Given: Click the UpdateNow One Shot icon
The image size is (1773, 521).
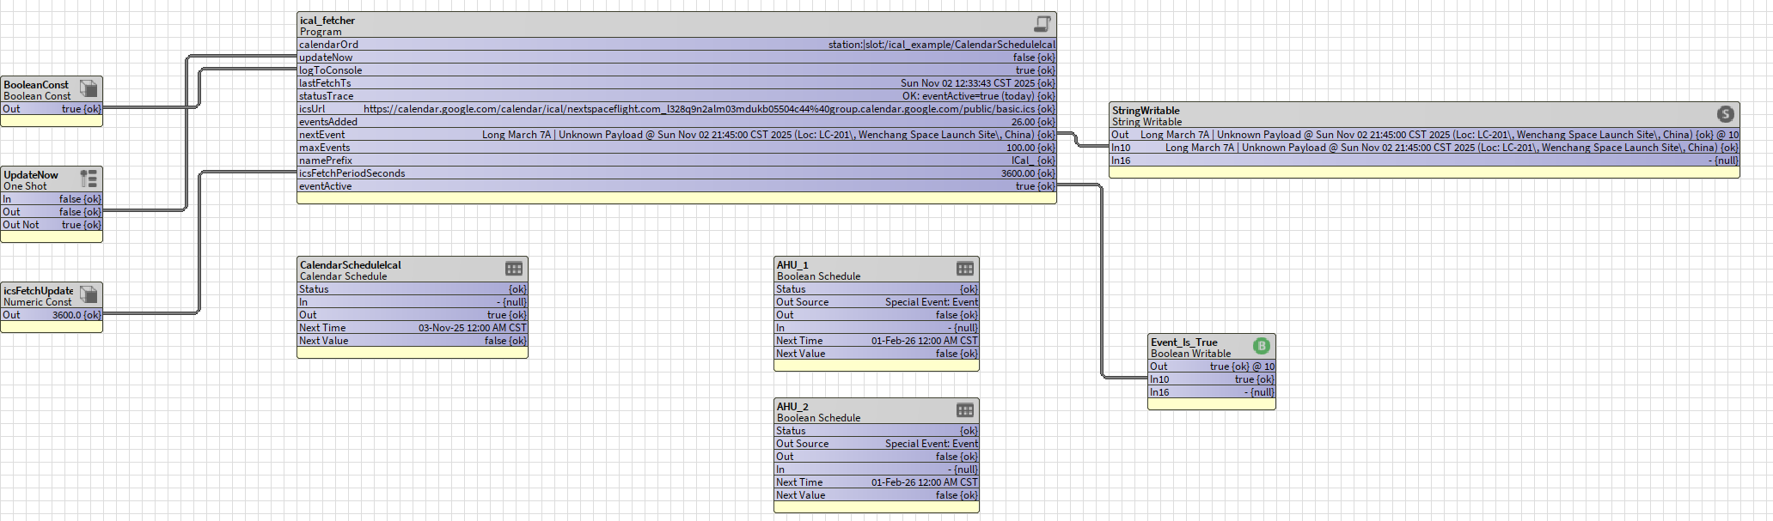Looking at the screenshot, I should click(x=88, y=179).
